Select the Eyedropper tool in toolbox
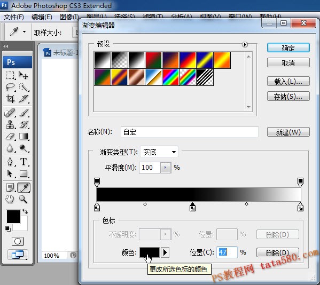The width and height of the screenshot is (320, 285). pos(24,187)
